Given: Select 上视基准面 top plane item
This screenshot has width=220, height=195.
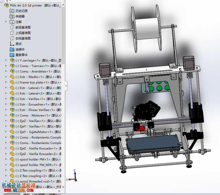Looking at the screenshot, I should point(23,33).
